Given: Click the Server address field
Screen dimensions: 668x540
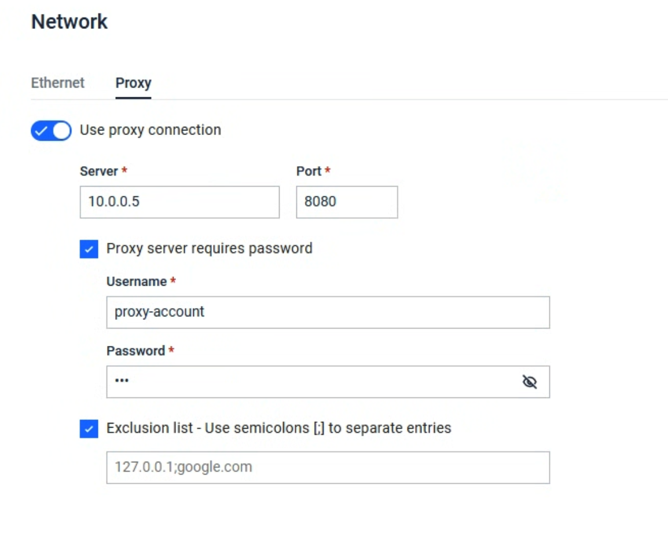Looking at the screenshot, I should (180, 202).
